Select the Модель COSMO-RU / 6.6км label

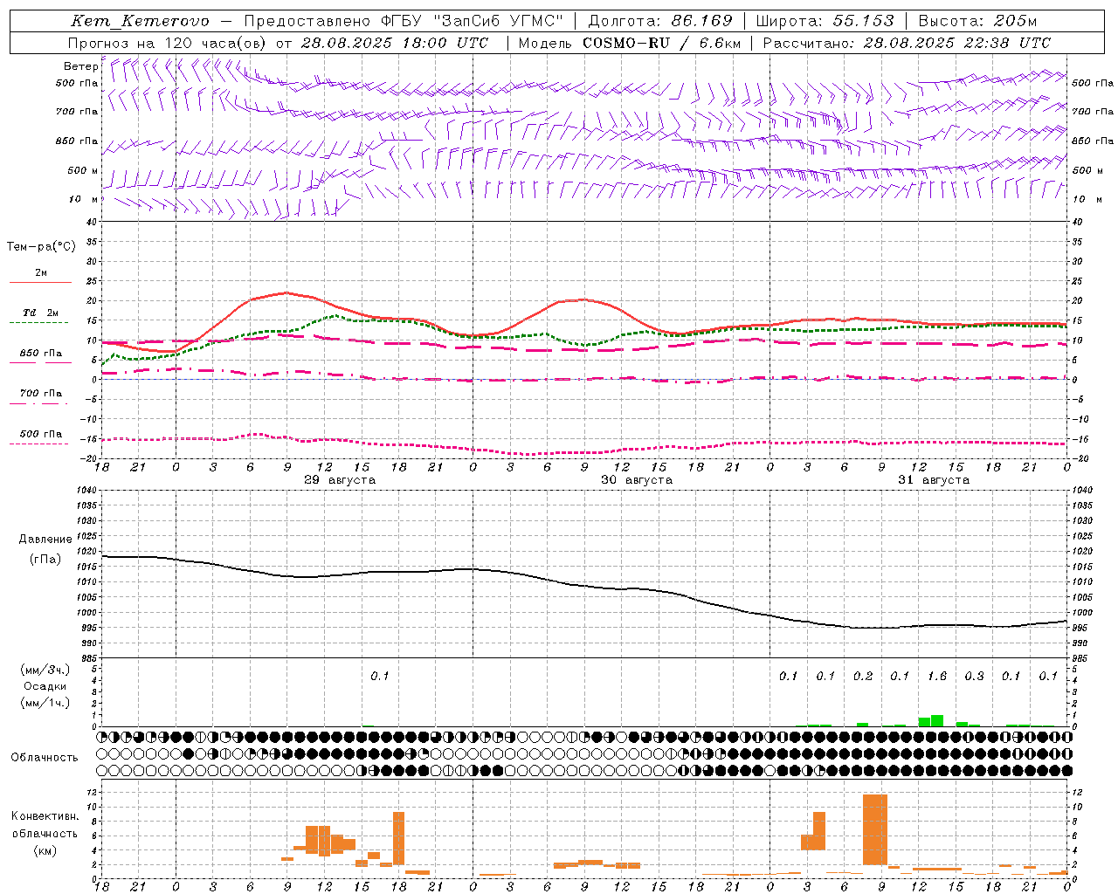pos(630,43)
